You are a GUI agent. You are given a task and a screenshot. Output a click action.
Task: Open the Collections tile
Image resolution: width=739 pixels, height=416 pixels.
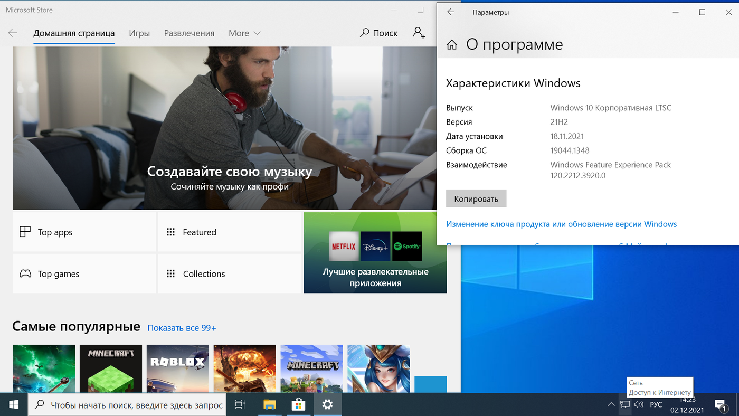tap(230, 273)
